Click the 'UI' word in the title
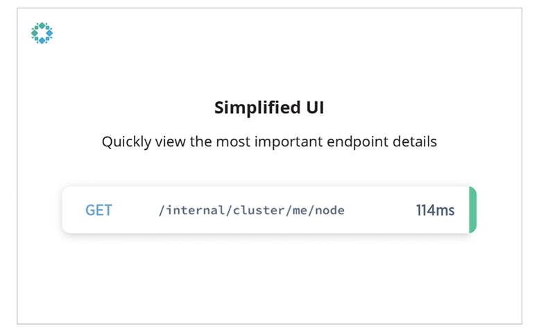Viewport: 541px width, 333px height. click(316, 108)
